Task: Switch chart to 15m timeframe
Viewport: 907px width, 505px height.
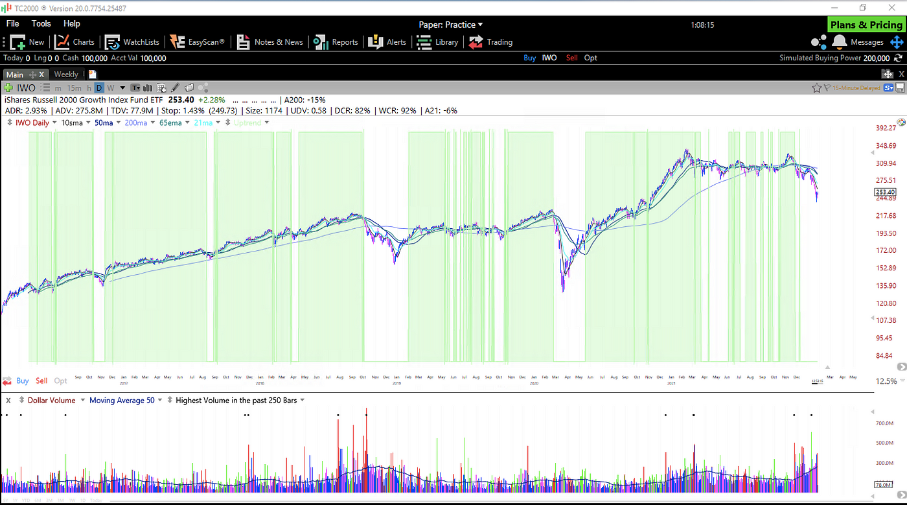Action: pyautogui.click(x=75, y=88)
